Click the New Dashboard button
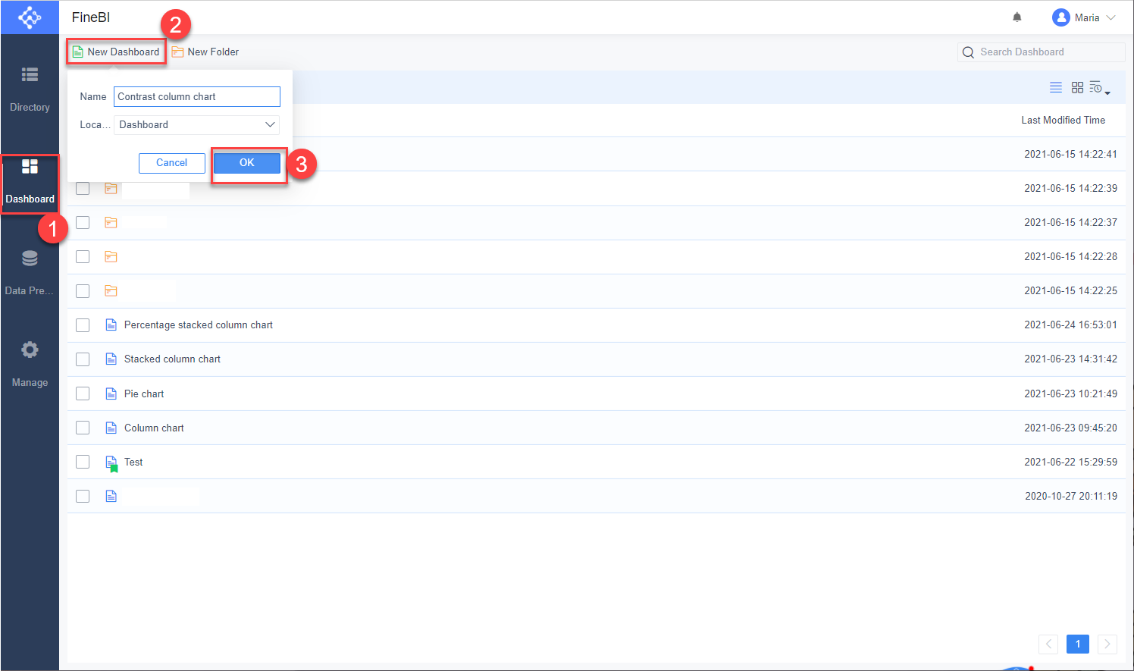Screen dimensions: 1134x671 pyautogui.click(x=116, y=52)
